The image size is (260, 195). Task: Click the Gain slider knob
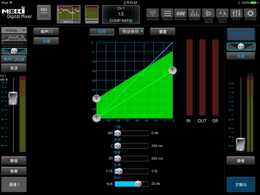click(x=138, y=184)
